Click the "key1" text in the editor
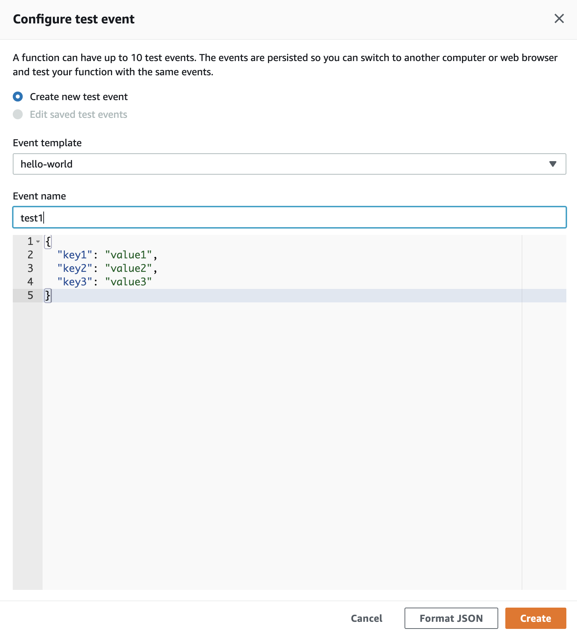 75,255
